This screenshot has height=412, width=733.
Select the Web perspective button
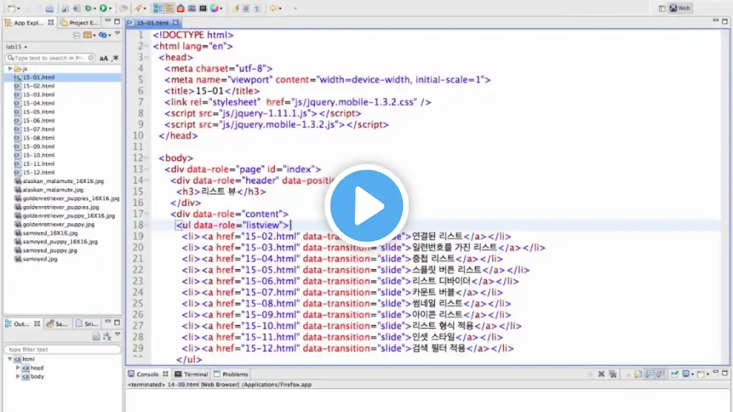[x=680, y=8]
